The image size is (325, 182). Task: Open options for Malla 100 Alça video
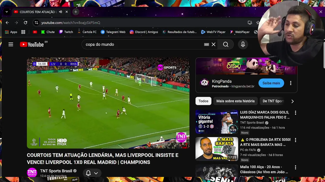pos(295,167)
